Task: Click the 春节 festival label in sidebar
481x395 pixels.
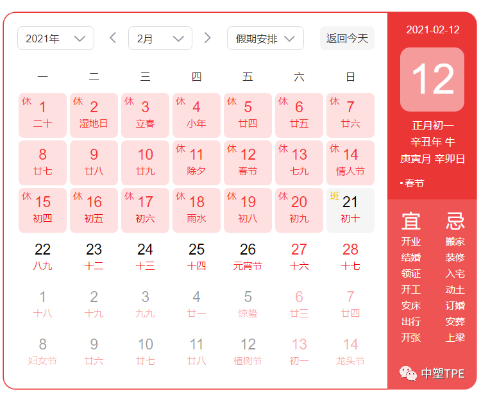Action: 414,183
